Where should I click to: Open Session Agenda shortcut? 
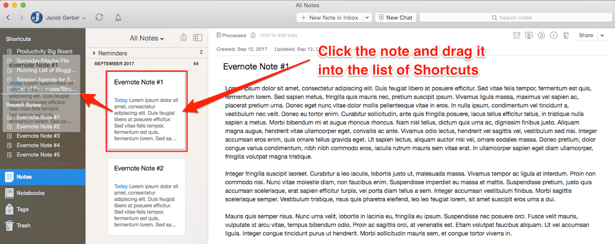[47, 80]
